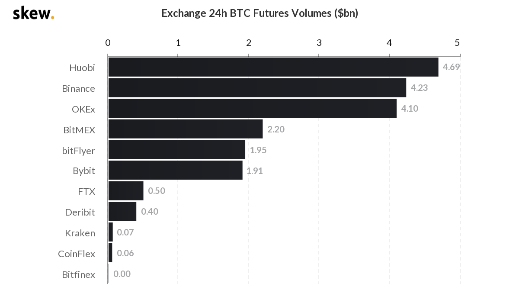Click the chart title text
The height and width of the screenshot is (290, 519).
point(259,13)
